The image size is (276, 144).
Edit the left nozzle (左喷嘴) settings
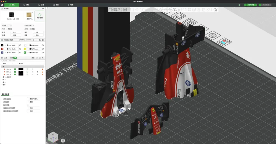(x=11, y=26)
